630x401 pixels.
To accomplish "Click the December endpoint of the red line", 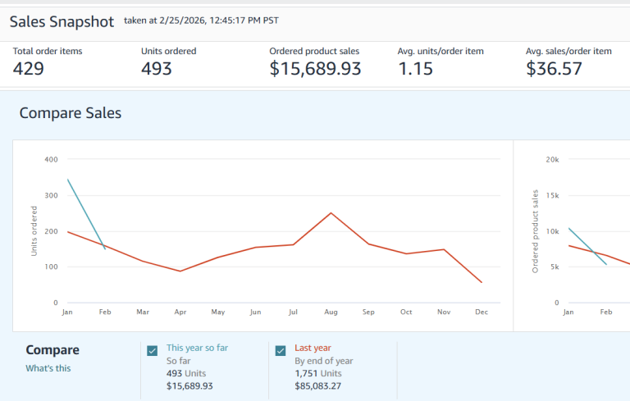I will coord(482,283).
